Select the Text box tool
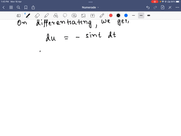The image size is (181, 136). [92, 15]
